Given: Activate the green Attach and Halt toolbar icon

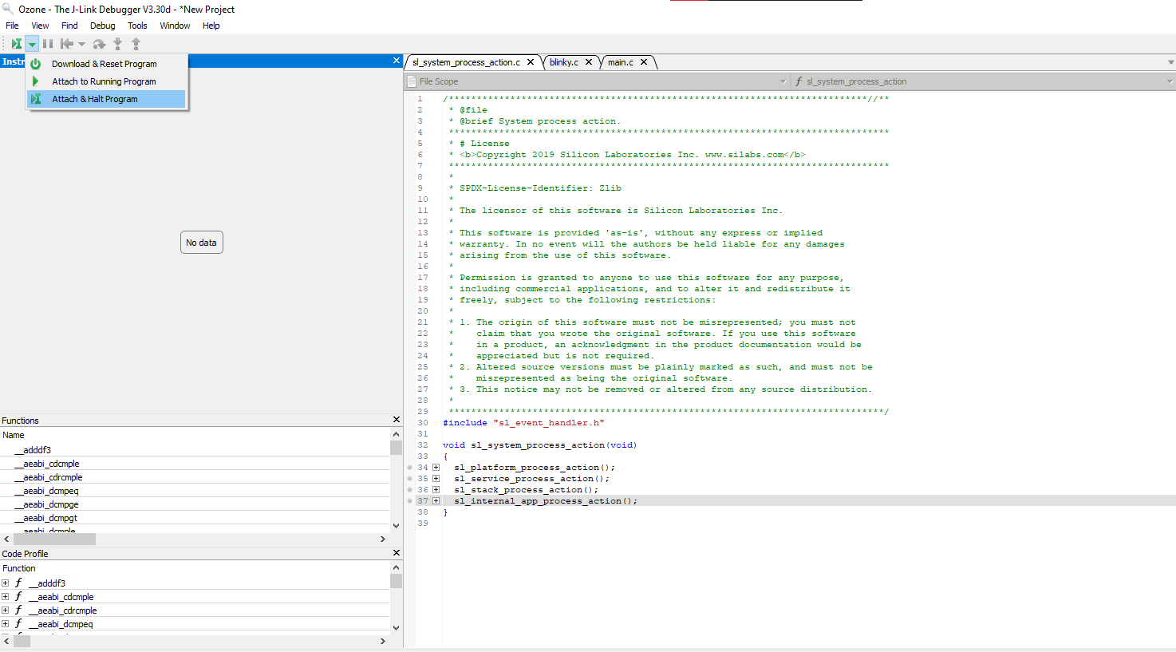Looking at the screenshot, I should [x=16, y=43].
